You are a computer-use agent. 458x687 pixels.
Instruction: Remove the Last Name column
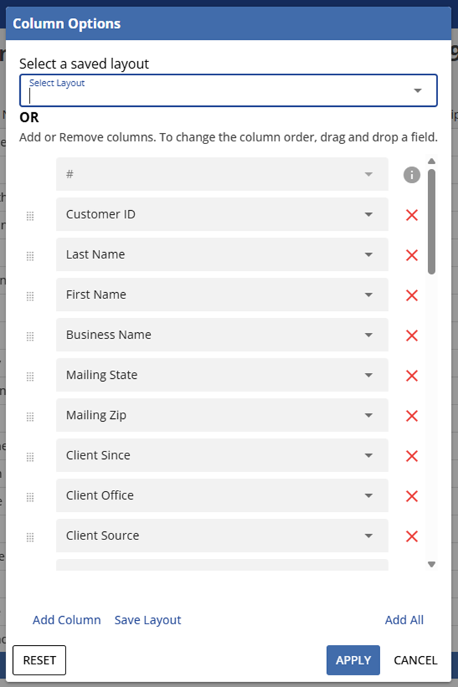tap(411, 255)
